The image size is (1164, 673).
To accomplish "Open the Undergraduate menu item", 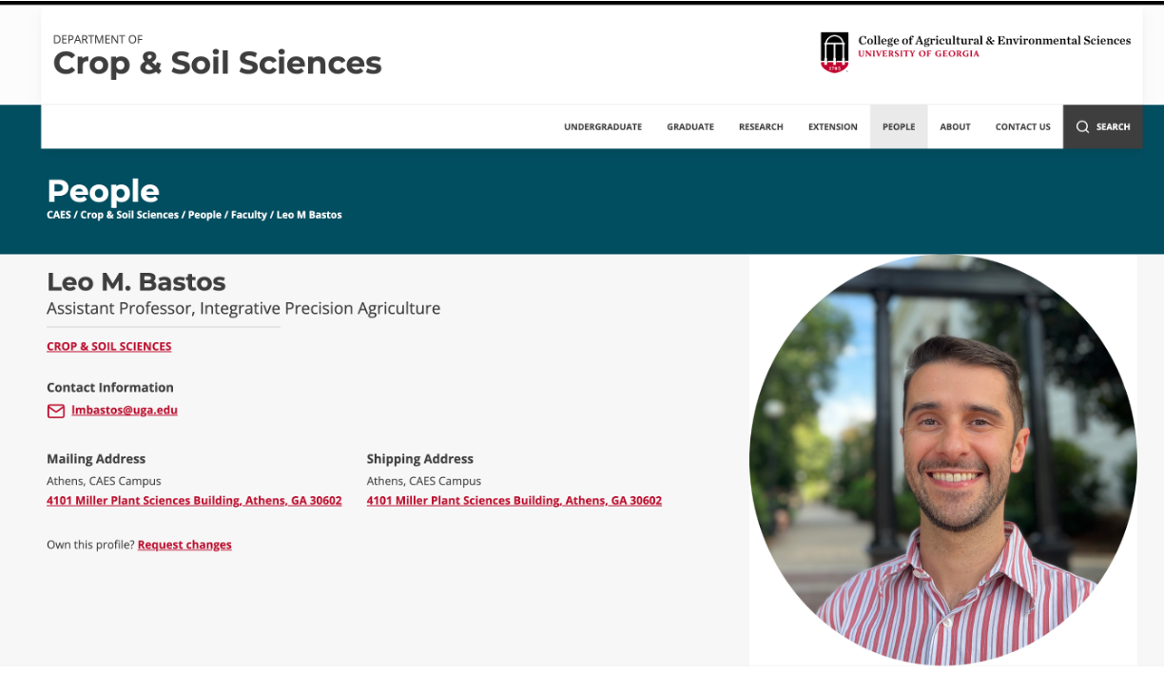I will tap(603, 126).
